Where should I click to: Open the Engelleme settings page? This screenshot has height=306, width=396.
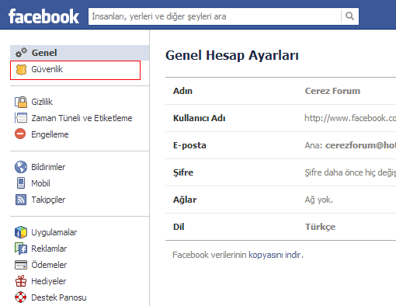click(50, 134)
